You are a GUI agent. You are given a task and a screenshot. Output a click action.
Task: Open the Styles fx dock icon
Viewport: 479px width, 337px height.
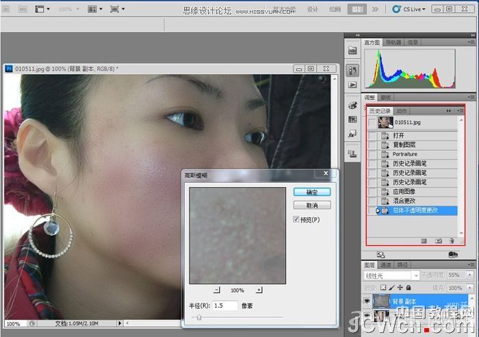352,134
